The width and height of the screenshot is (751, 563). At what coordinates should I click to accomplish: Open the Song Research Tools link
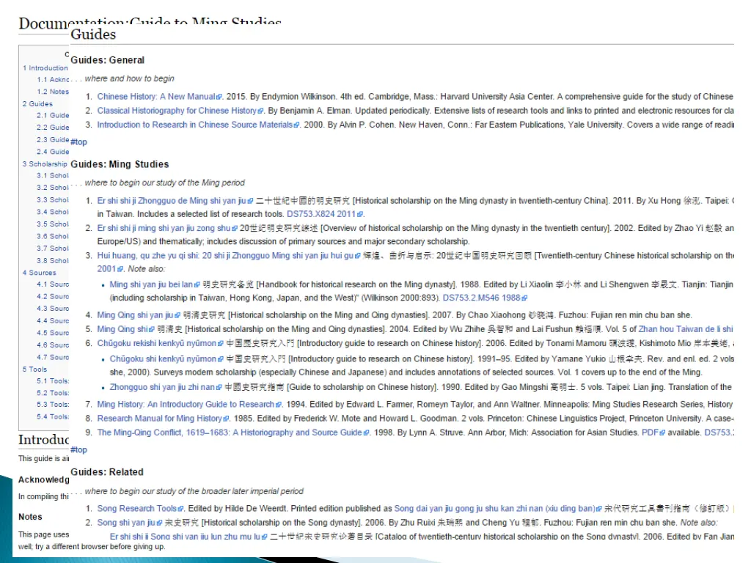point(137,509)
